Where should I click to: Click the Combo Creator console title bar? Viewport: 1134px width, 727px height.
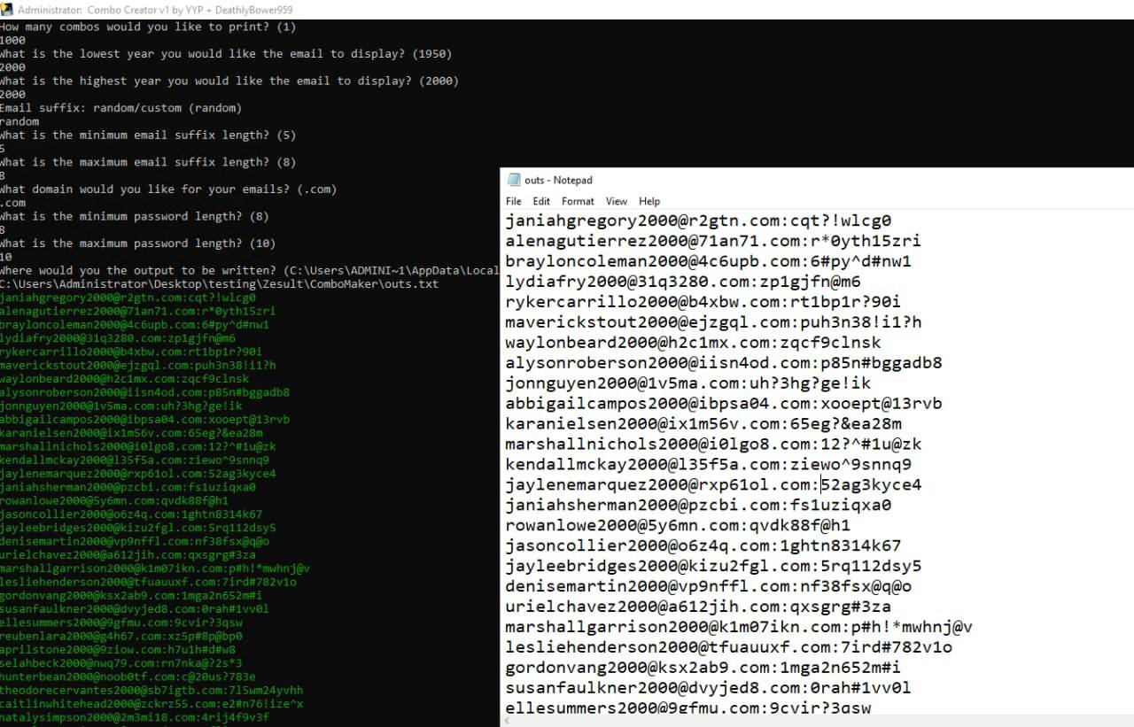coord(567,10)
